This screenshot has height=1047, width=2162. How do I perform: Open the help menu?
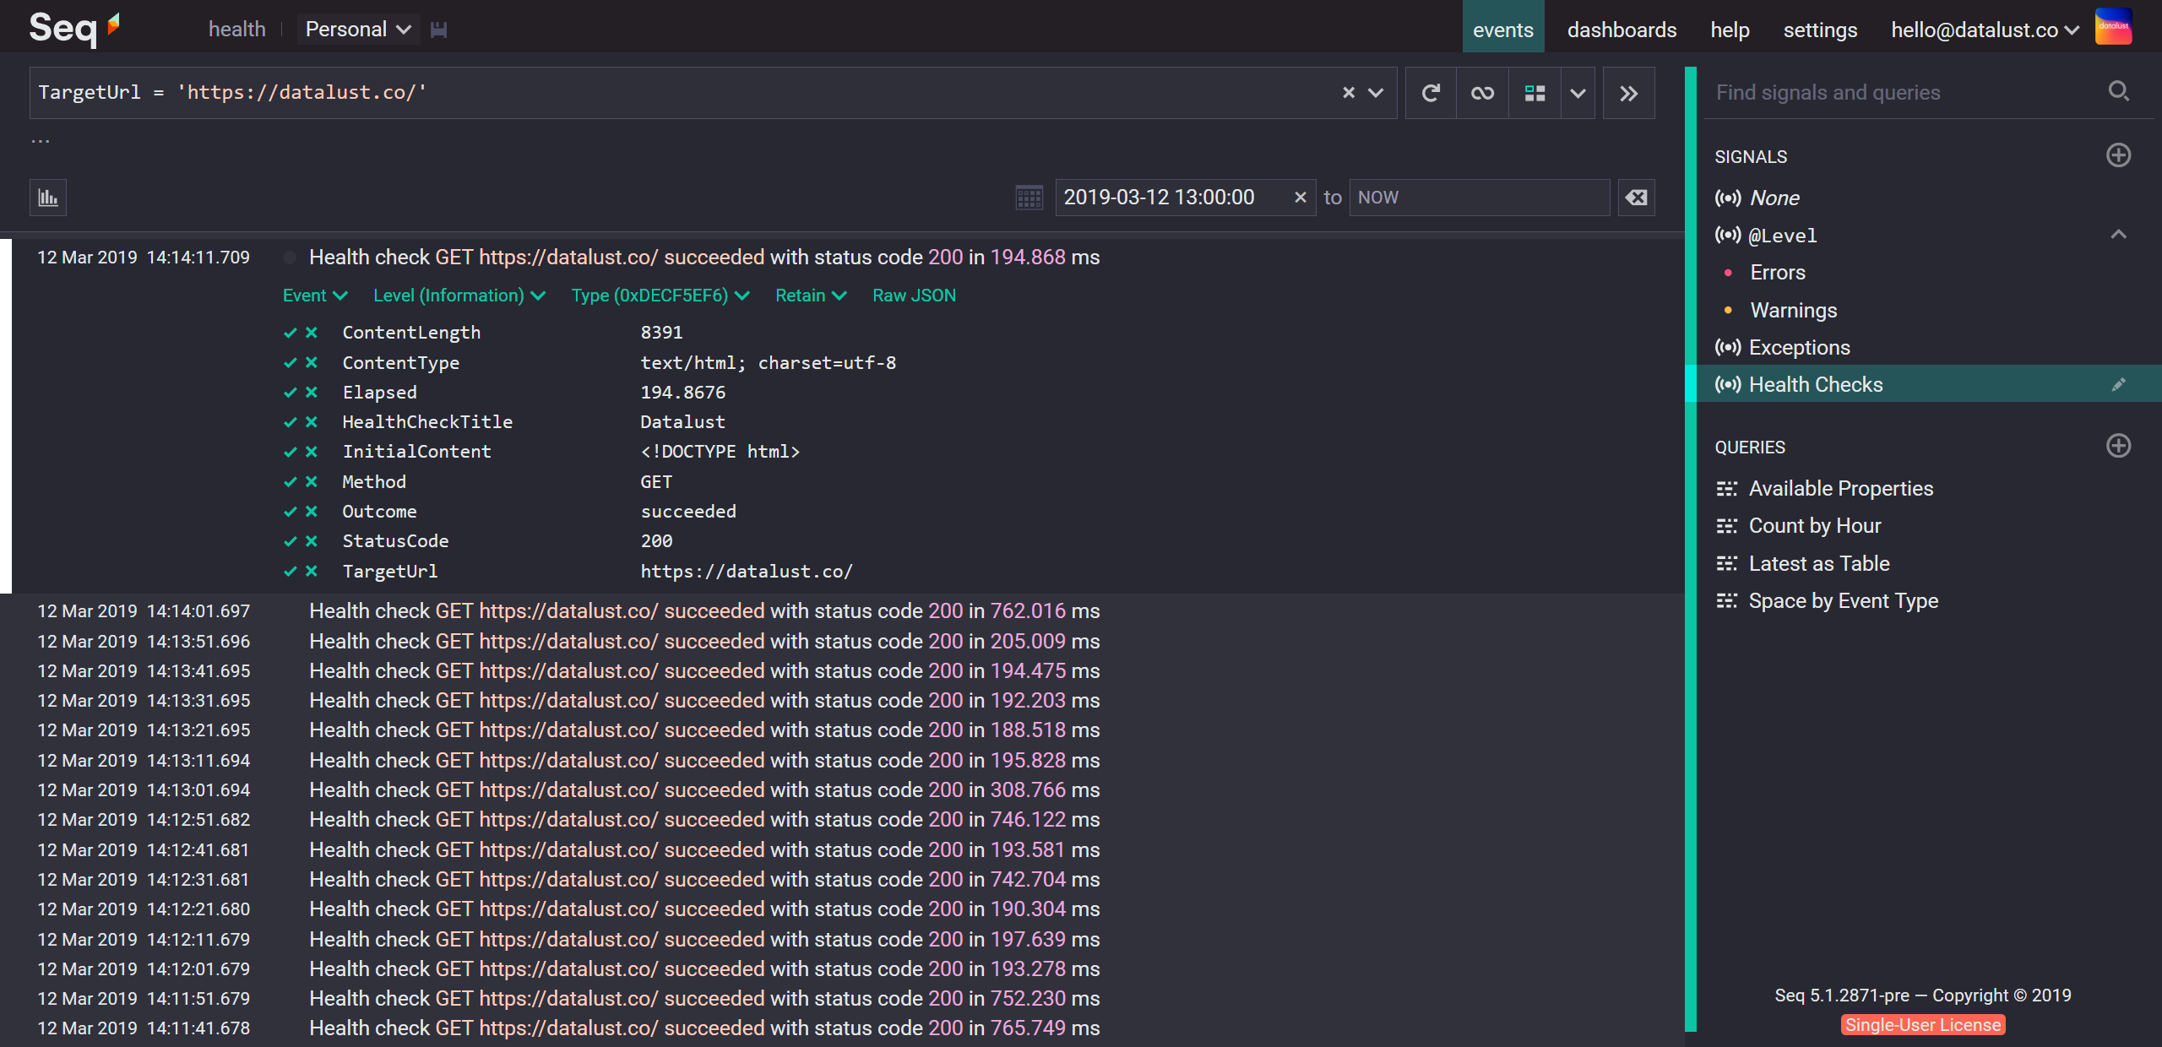pyautogui.click(x=1730, y=30)
